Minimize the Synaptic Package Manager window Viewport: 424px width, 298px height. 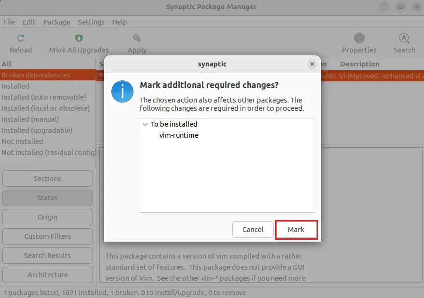(384, 7)
